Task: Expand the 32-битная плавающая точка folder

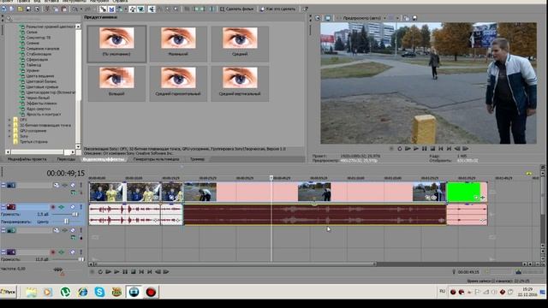Action: (x=9, y=125)
